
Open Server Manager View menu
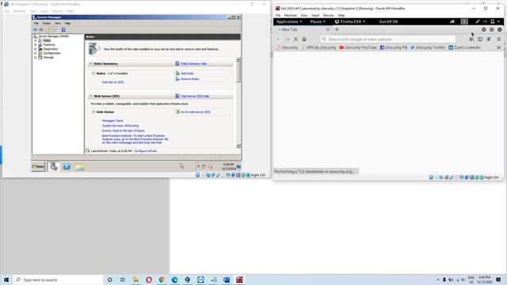[x=58, y=23]
